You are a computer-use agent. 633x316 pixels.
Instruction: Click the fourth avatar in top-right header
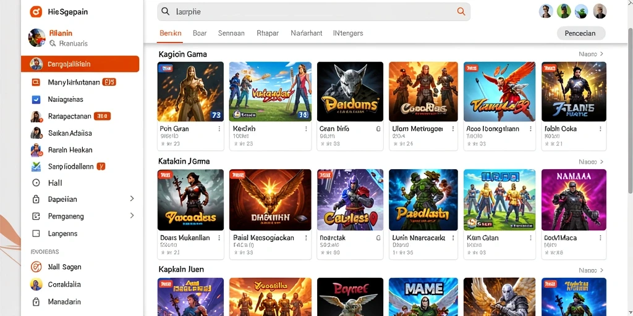[x=600, y=11]
